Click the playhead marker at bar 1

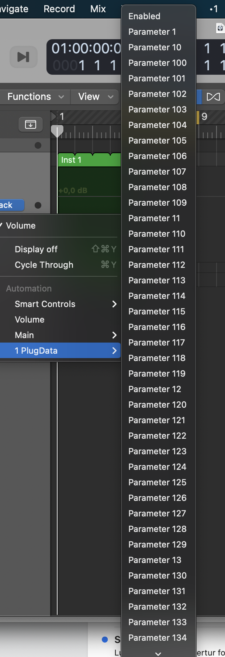tap(57, 130)
